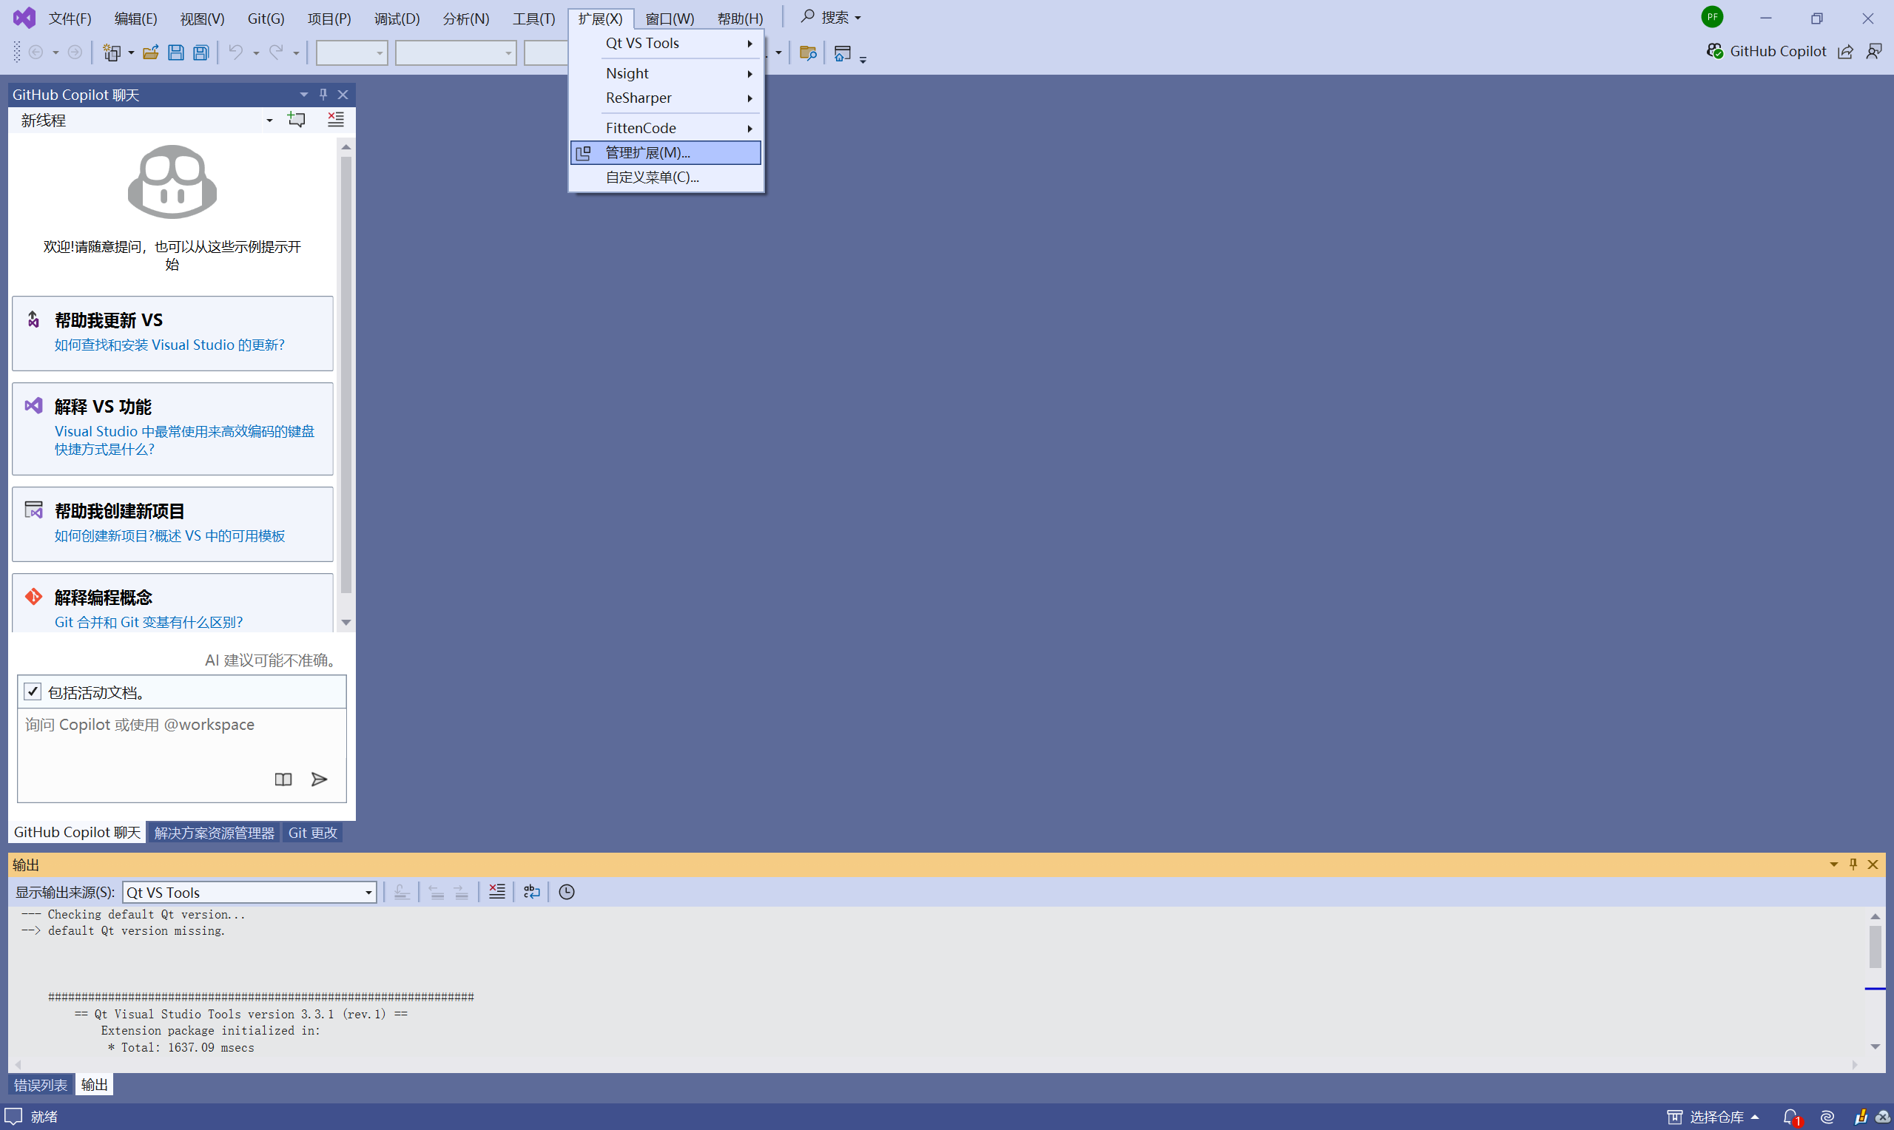Click the 帮助我创建新项目 prompt card
Viewport: 1894px width, 1130px height.
(x=172, y=524)
